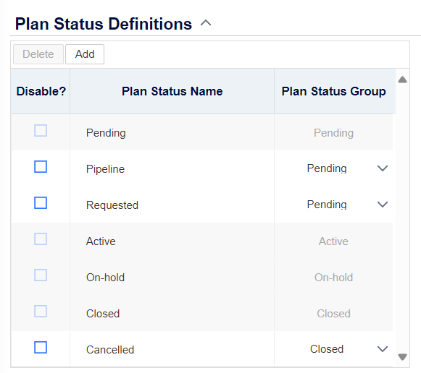
Task: Open Plan Status Group dropdown for Pipeline
Action: (x=333, y=168)
